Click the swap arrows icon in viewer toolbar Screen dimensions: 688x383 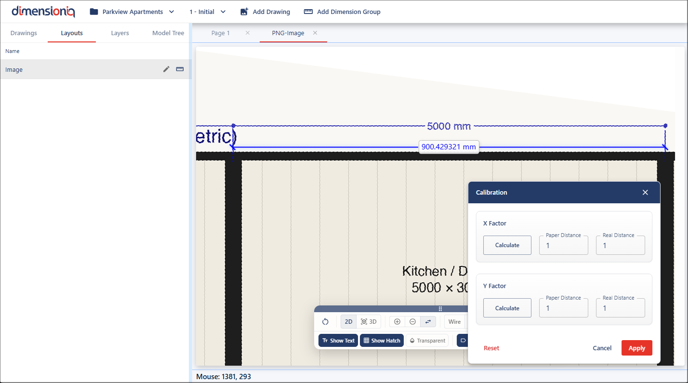428,322
